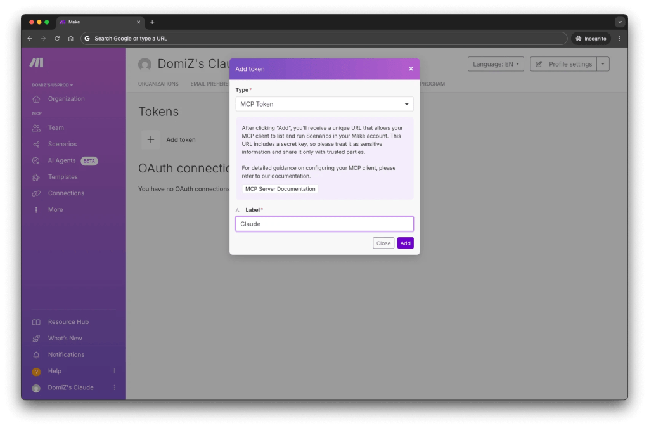The image size is (649, 428).
Task: Expand the Language: EN selector
Action: [x=496, y=63]
